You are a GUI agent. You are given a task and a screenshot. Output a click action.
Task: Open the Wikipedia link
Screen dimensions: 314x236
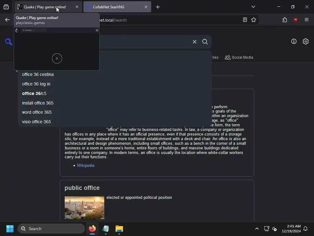tap(86, 166)
